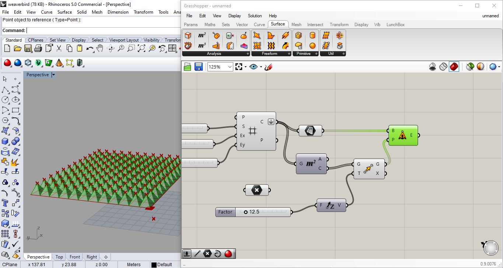Click the Meters units in status bar

coord(134,264)
